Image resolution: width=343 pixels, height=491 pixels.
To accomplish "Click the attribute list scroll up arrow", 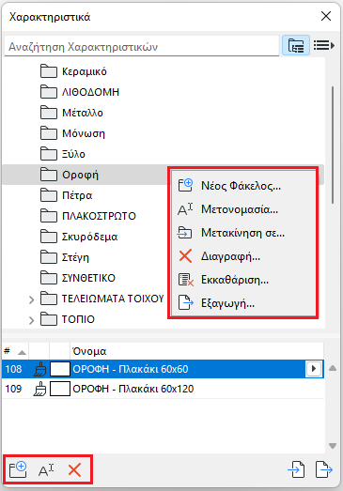I will click(333, 369).
